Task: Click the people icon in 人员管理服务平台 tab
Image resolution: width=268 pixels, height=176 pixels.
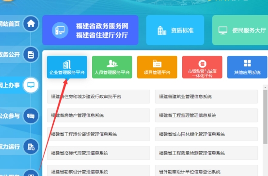Action: click(x=112, y=64)
